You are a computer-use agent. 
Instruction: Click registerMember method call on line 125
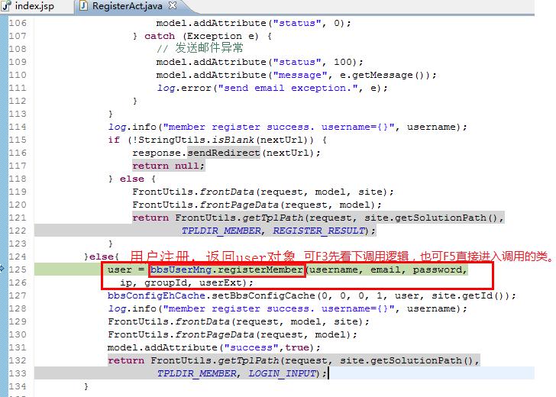[260, 270]
